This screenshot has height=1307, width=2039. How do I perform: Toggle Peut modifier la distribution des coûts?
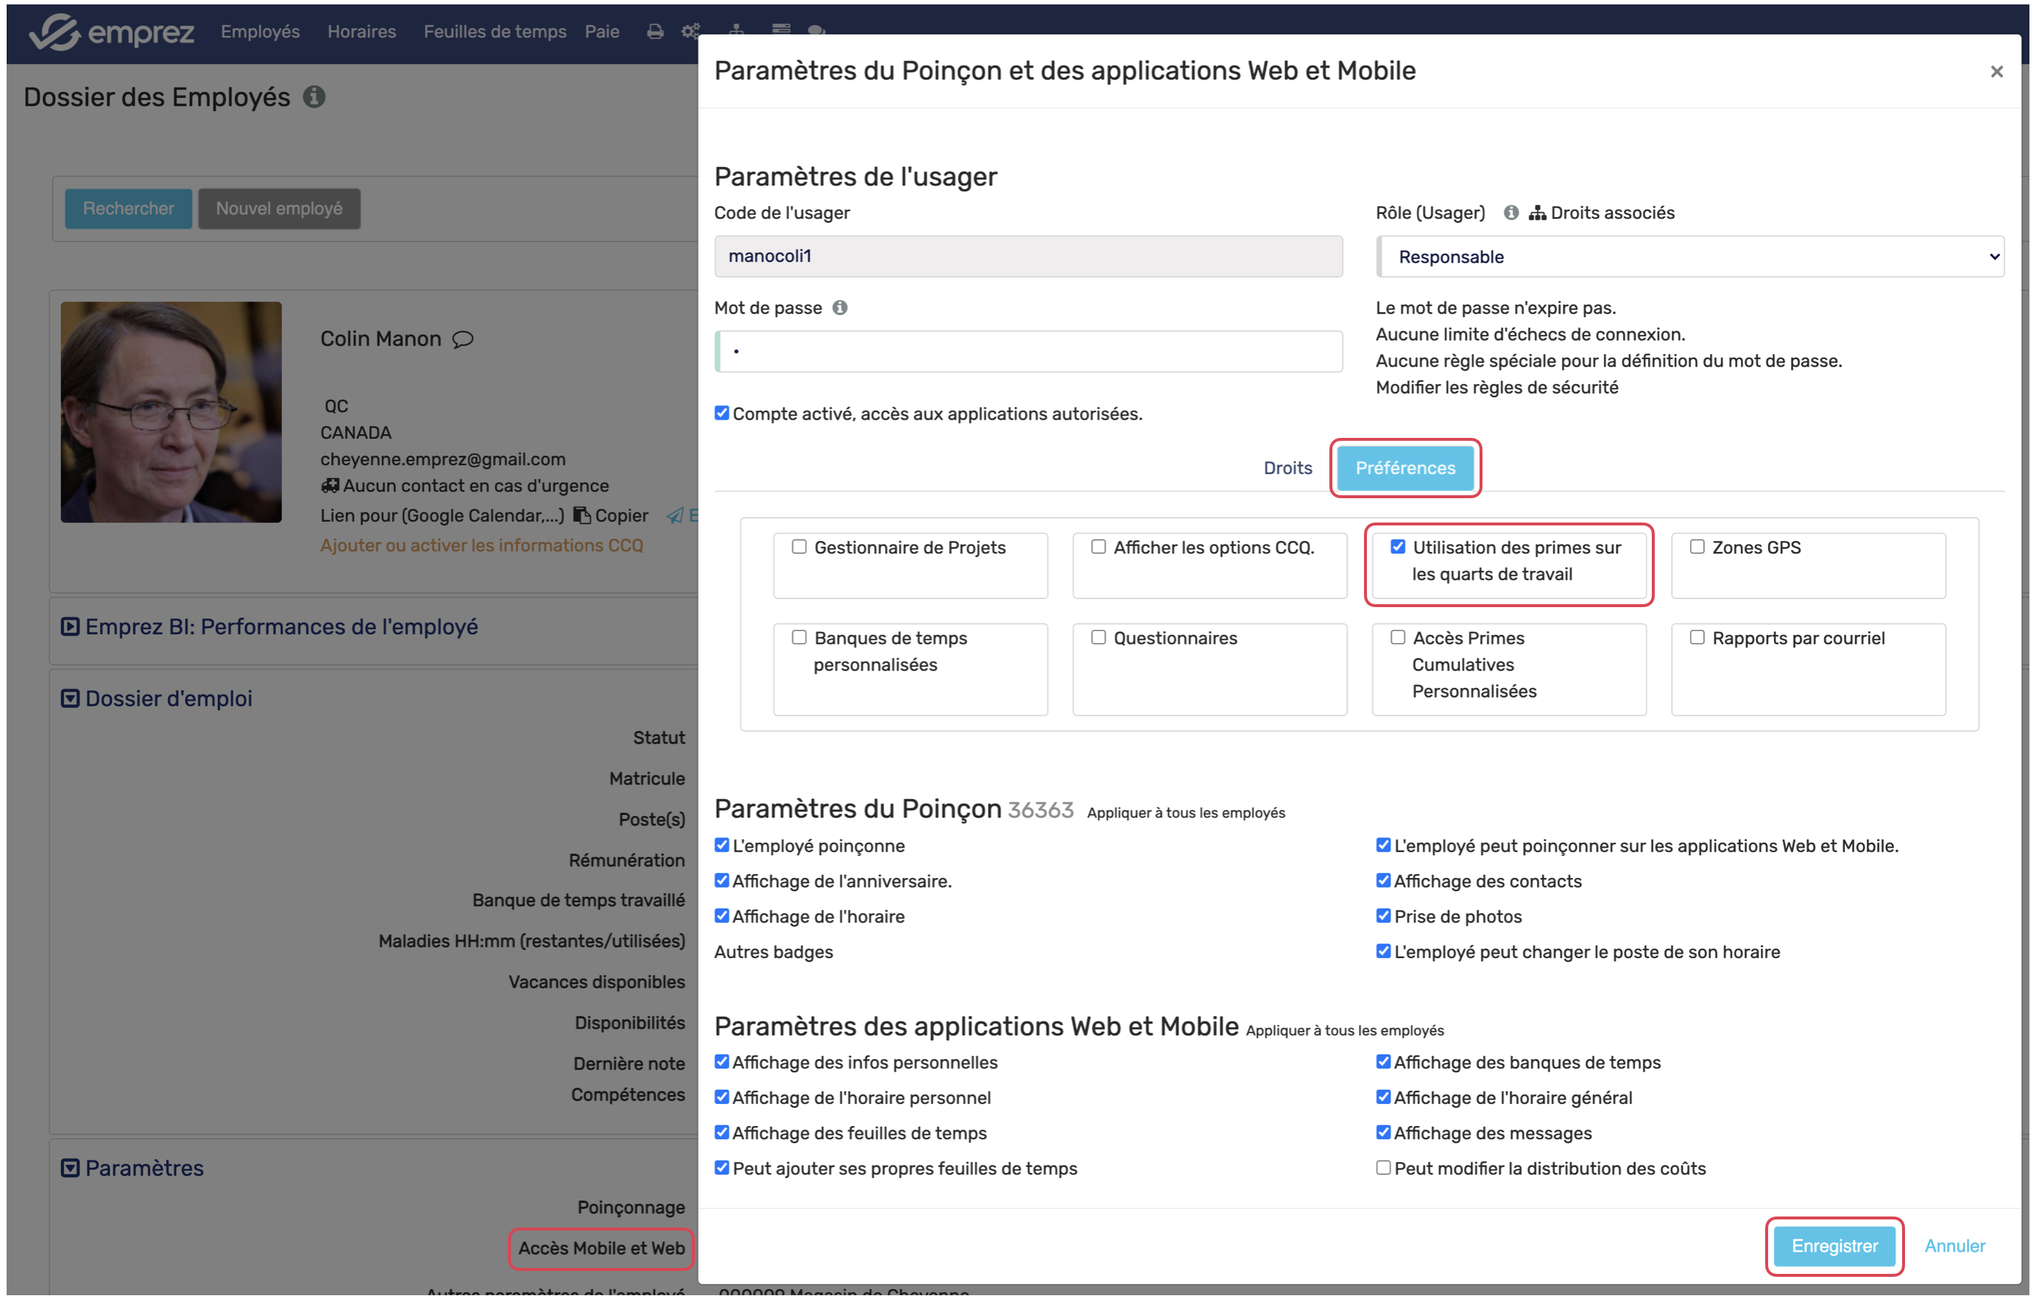point(1384,1169)
